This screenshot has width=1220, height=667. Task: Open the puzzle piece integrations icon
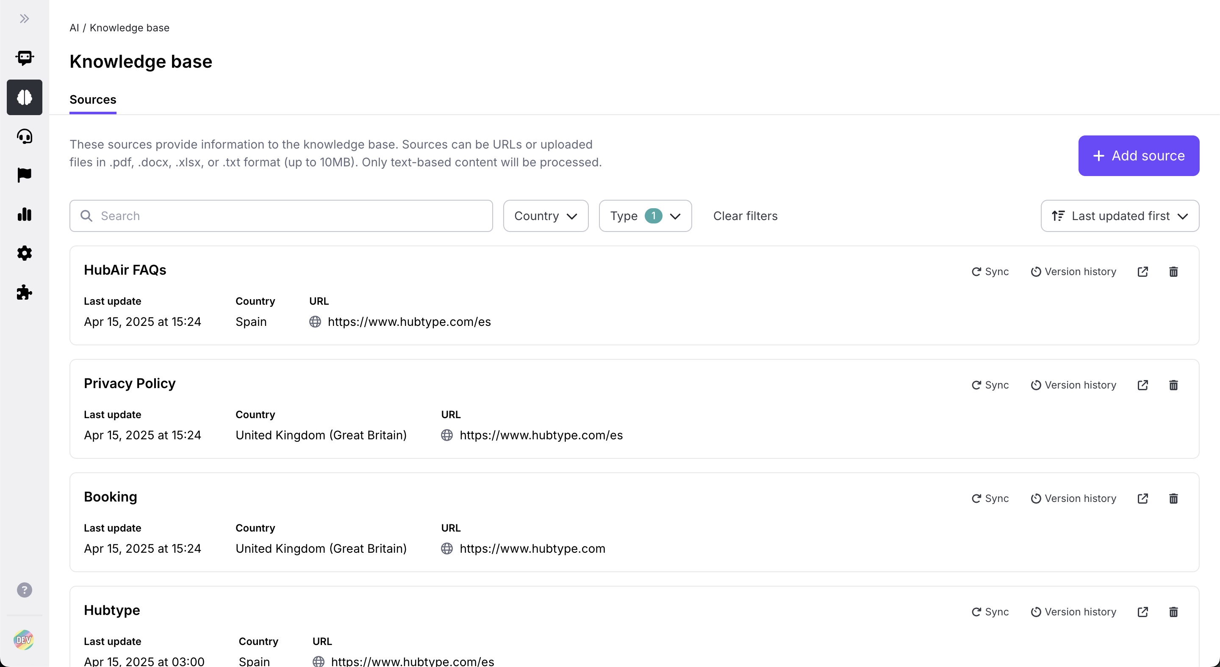pos(24,292)
